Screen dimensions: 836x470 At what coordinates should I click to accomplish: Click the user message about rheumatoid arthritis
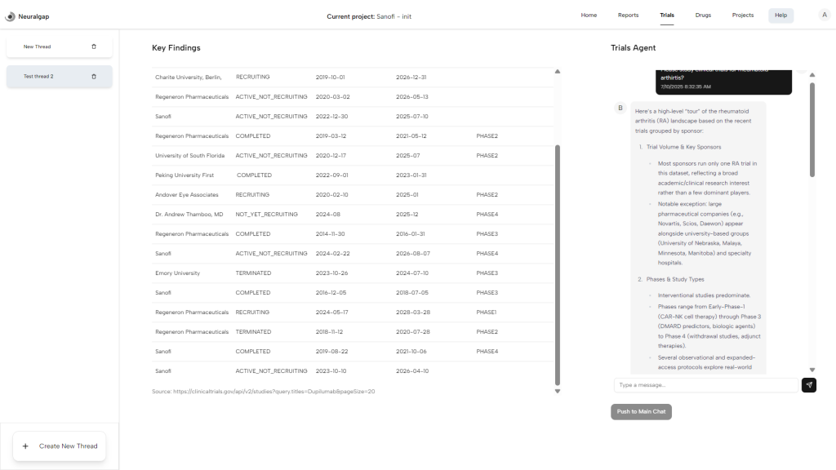(x=723, y=82)
